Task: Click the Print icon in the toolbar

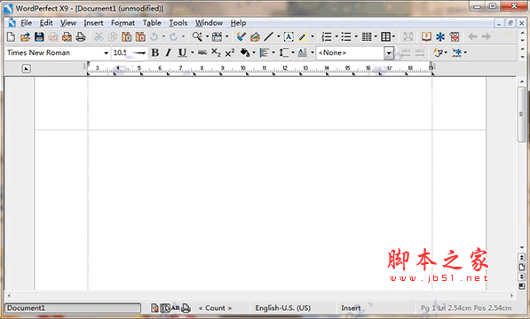Action: [x=81, y=36]
